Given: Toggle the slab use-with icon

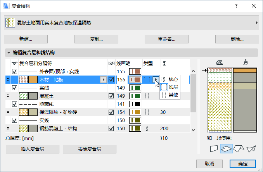Looking at the screenshot, I should [227, 148].
